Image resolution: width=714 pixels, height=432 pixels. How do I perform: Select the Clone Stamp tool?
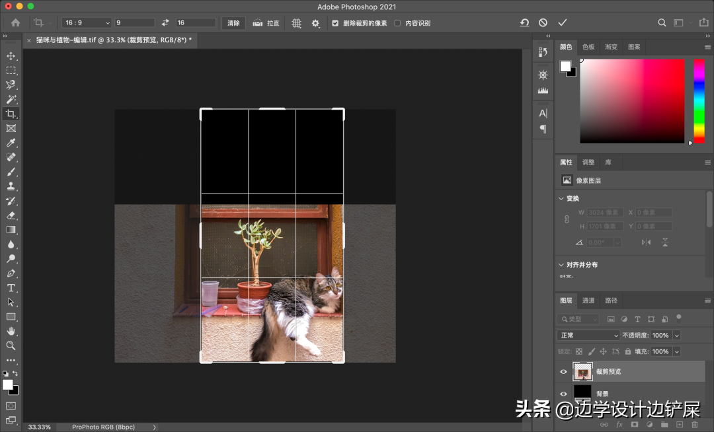pos(11,186)
